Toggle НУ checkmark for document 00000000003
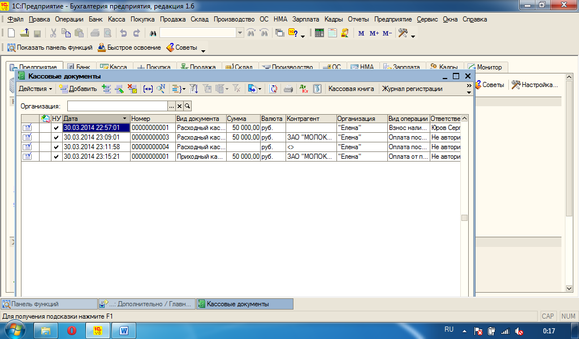Viewport: 579px width, 339px height. 55,137
